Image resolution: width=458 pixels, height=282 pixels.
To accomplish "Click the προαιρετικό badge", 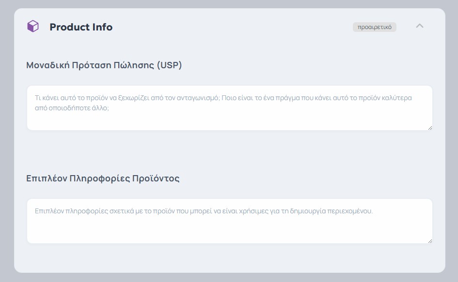I will pos(374,27).
